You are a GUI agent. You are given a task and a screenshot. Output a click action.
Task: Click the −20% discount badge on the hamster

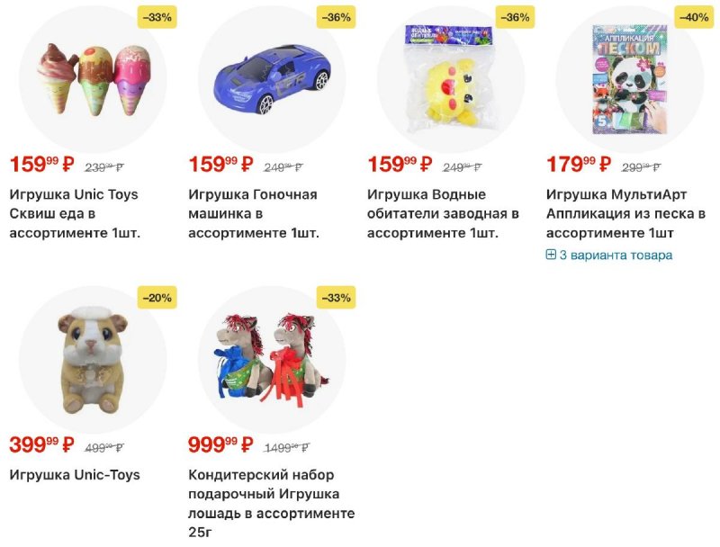(x=157, y=298)
